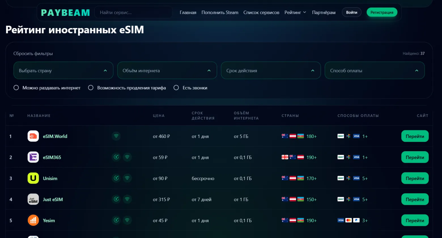Click the tariff renewal icon in eSIM365 row
Viewport: 442px width, 238px height.
116,157
